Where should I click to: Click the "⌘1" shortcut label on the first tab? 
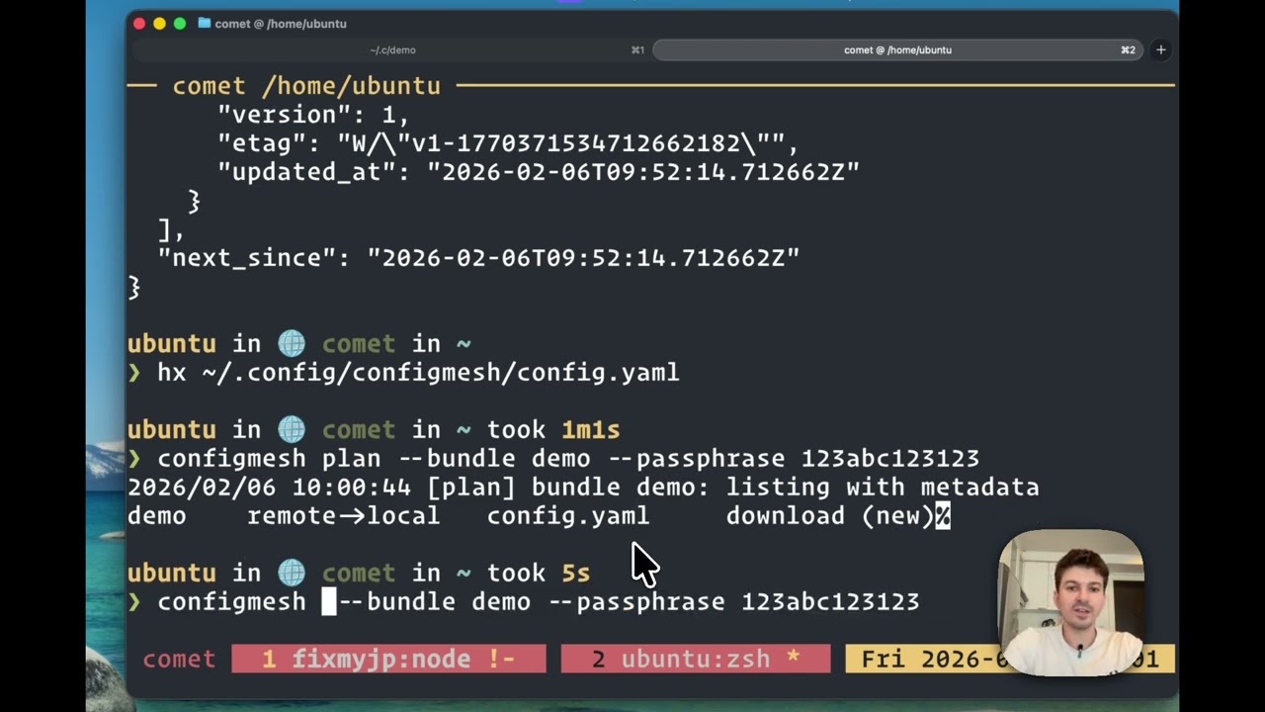[637, 49]
